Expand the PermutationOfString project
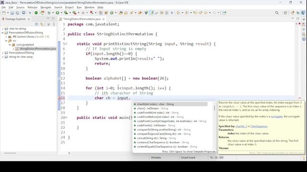Screen dimensions: 307x172 2,53
